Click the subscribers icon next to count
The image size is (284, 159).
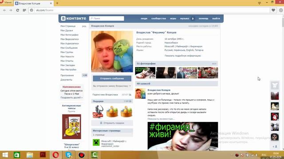point(130,95)
